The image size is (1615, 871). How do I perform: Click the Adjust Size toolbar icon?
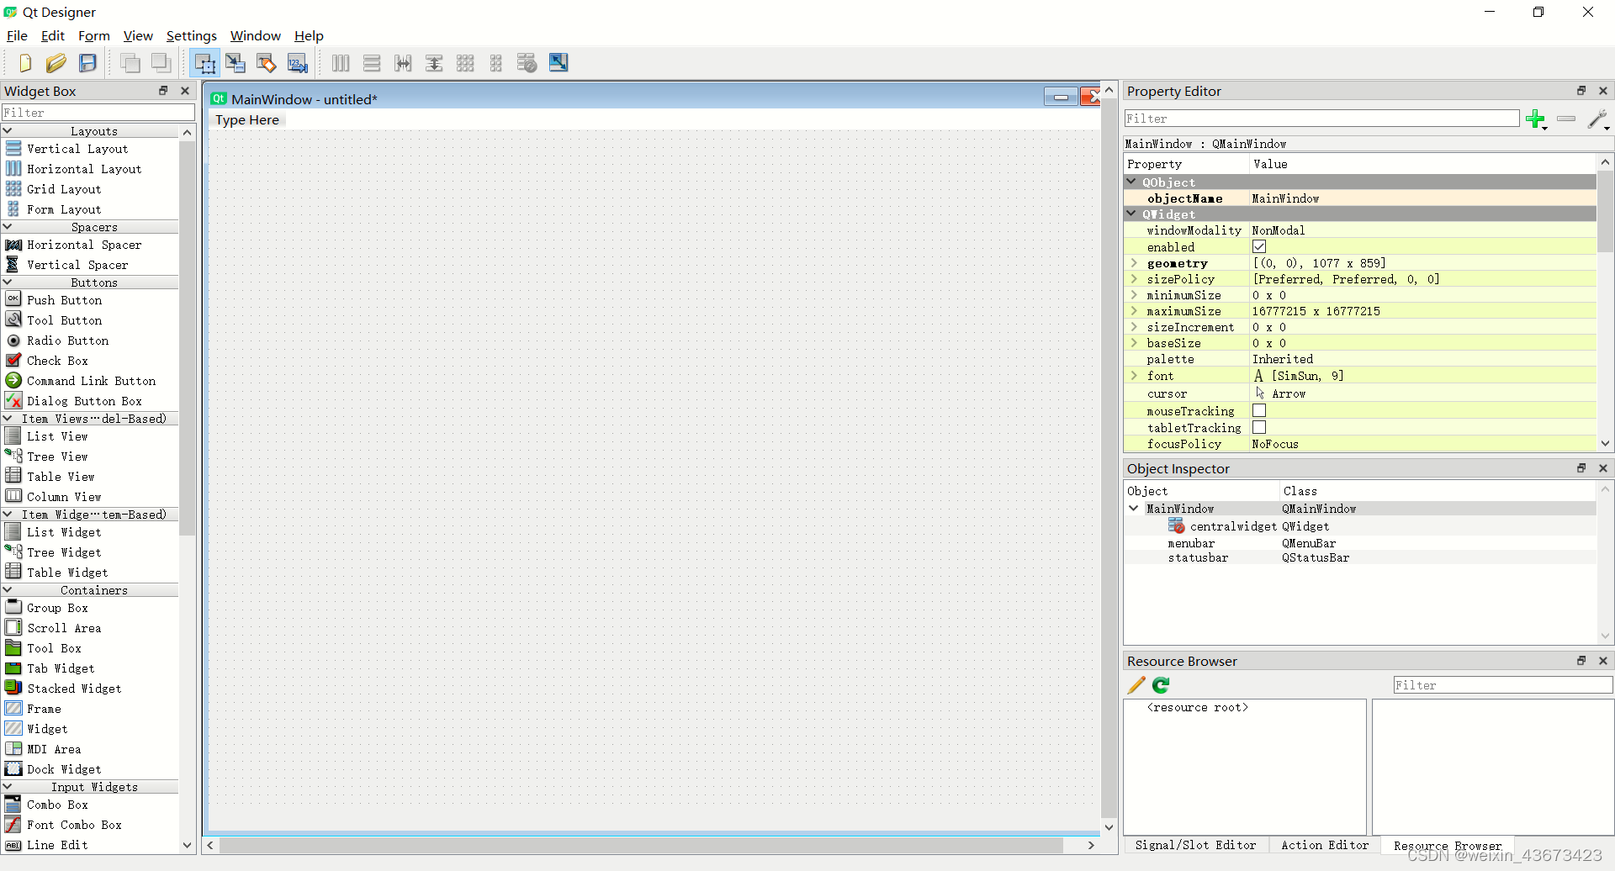[558, 62]
